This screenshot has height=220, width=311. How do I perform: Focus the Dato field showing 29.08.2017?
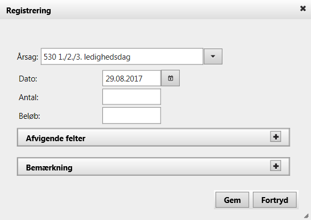click(132, 78)
